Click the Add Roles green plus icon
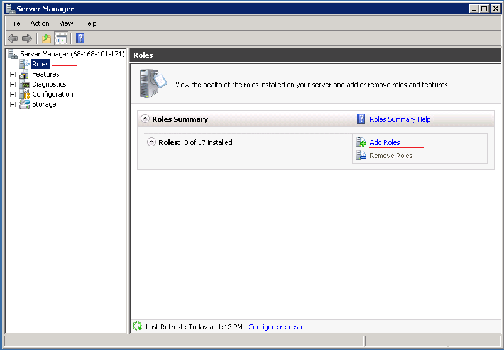 click(x=361, y=142)
